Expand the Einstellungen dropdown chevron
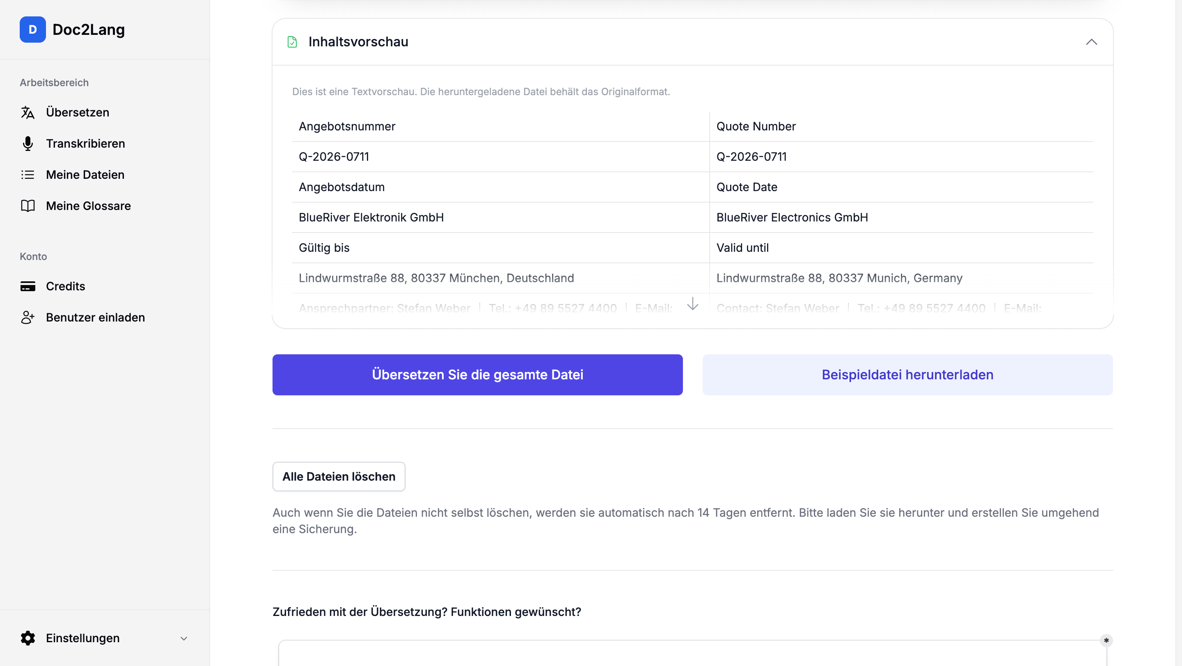The image size is (1182, 666). point(183,639)
